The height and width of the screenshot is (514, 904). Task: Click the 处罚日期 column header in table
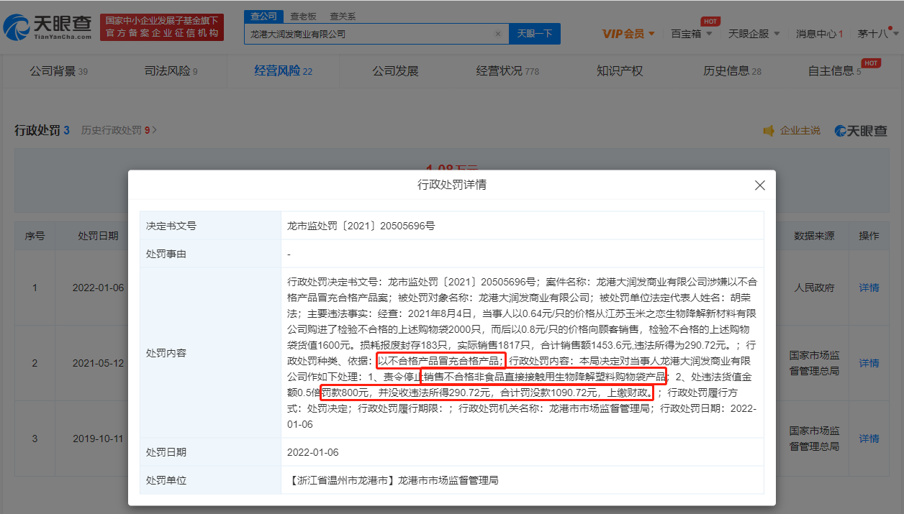coord(99,236)
